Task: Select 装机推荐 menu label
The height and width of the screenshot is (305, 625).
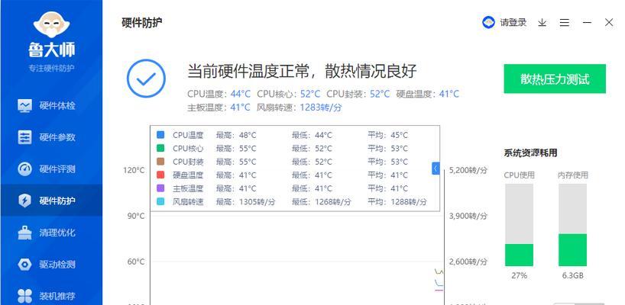Action: coord(57,296)
